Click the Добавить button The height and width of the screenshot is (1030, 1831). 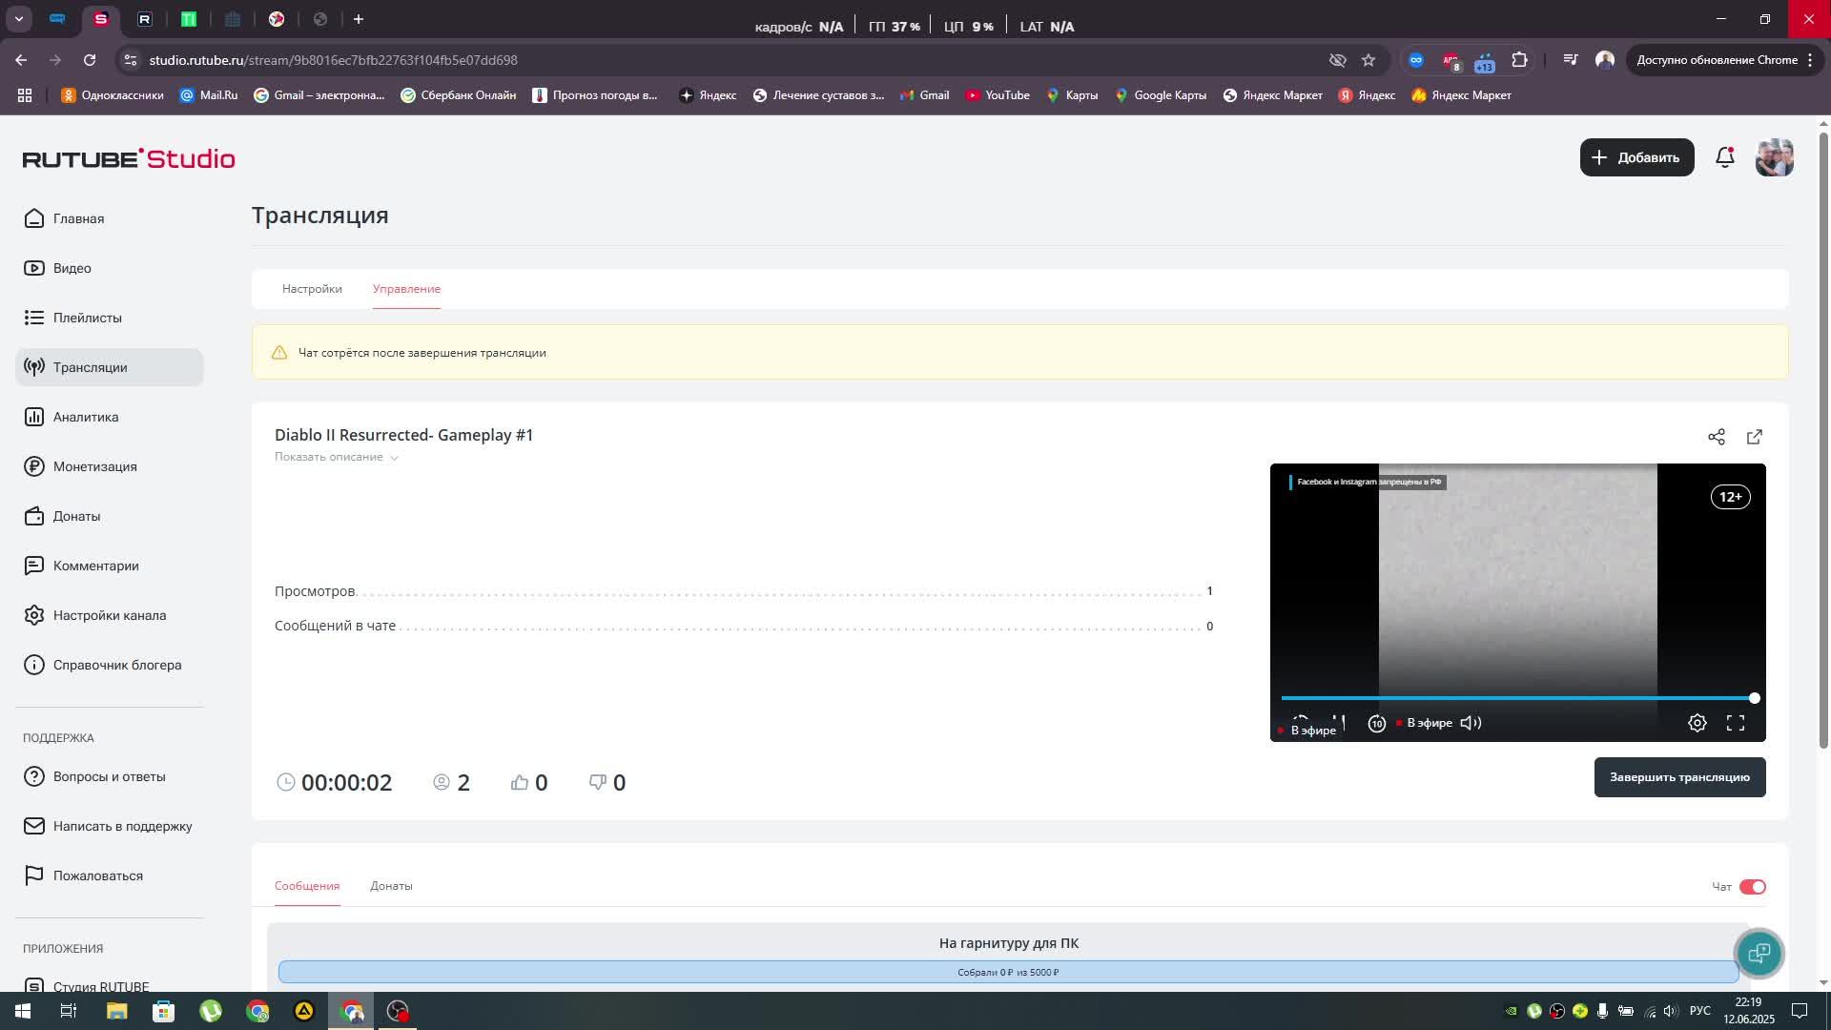[1636, 157]
